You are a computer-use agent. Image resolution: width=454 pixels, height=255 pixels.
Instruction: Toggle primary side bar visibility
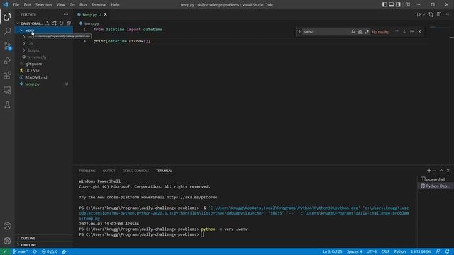384,5
